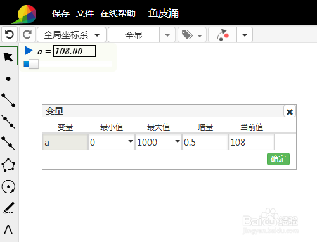Click the 最大值 column header
The height and width of the screenshot is (242, 317).
(158, 127)
